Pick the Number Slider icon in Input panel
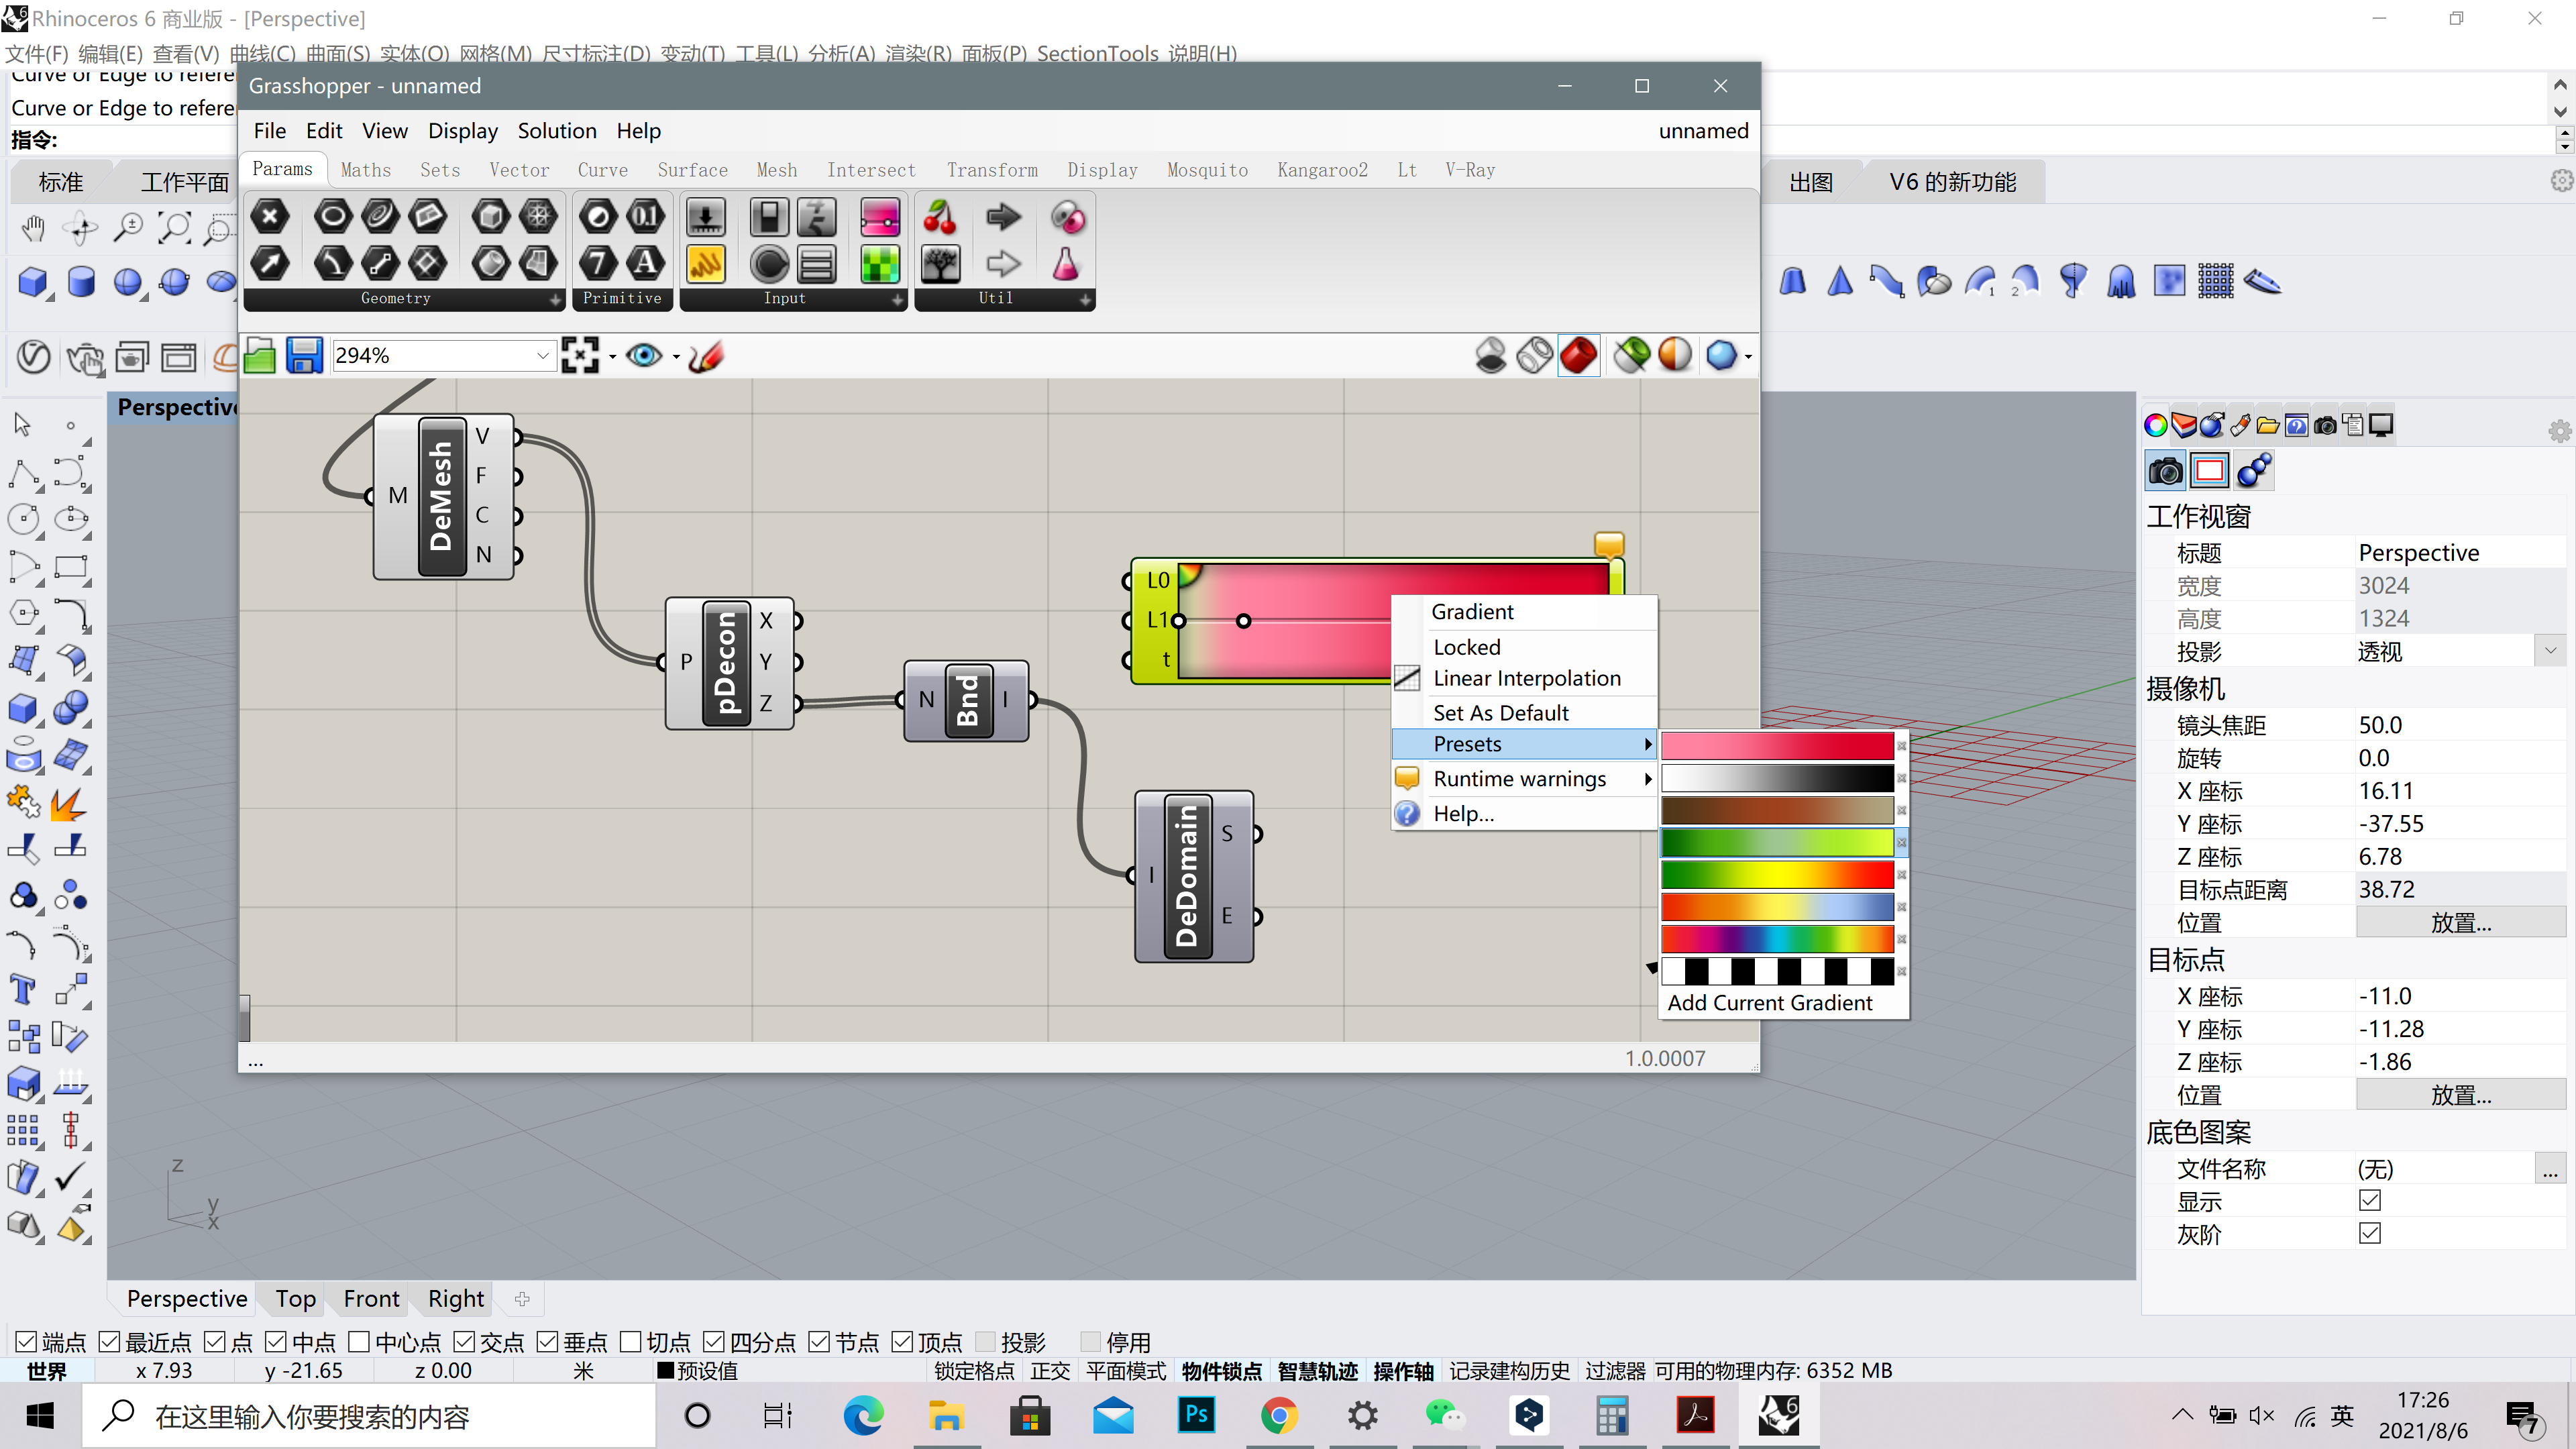 706,217
